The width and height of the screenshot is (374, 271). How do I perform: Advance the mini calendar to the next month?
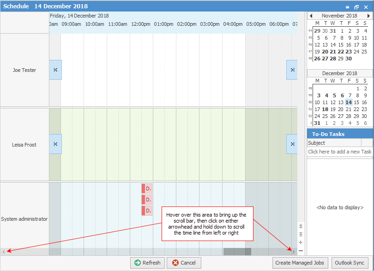369,15
